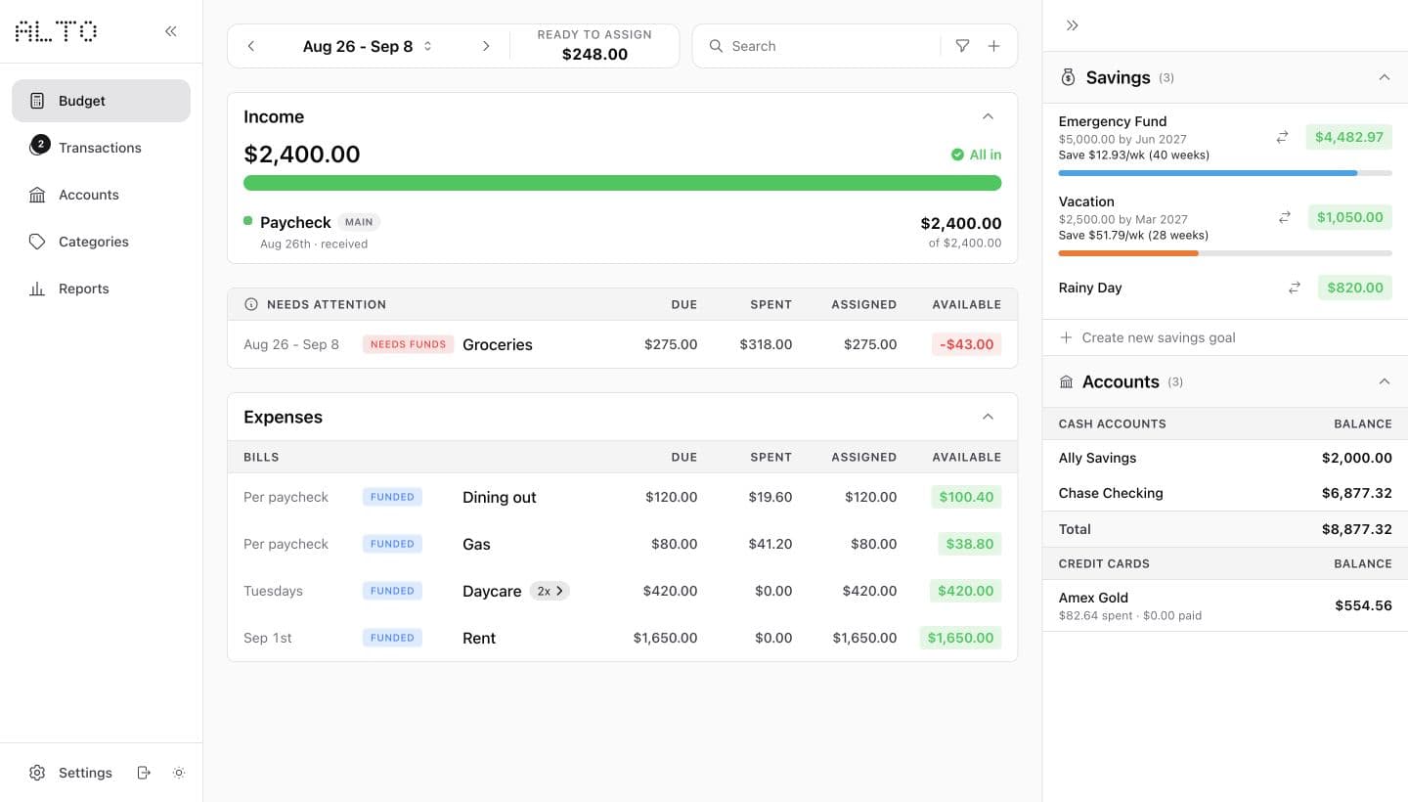Image resolution: width=1408 pixels, height=802 pixels.
Task: Click the Paycheck income entry
Action: (622, 232)
